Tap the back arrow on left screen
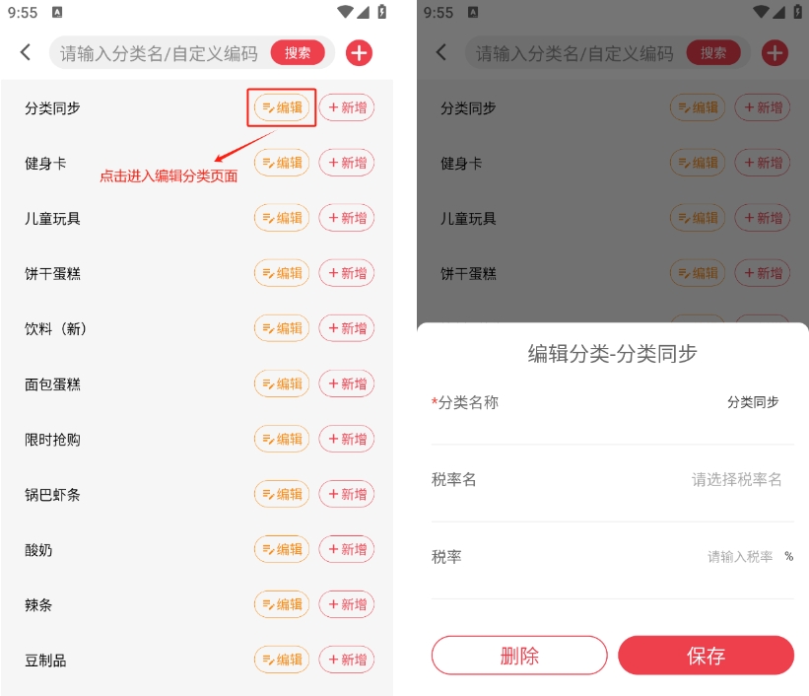The width and height of the screenshot is (809, 696). pos(26,52)
